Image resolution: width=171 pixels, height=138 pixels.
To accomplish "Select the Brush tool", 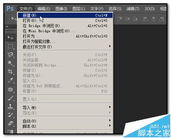I will (10, 98).
